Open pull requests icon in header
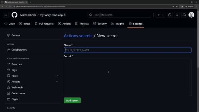Viewport: 199px width, 112px height. [x=177, y=15]
